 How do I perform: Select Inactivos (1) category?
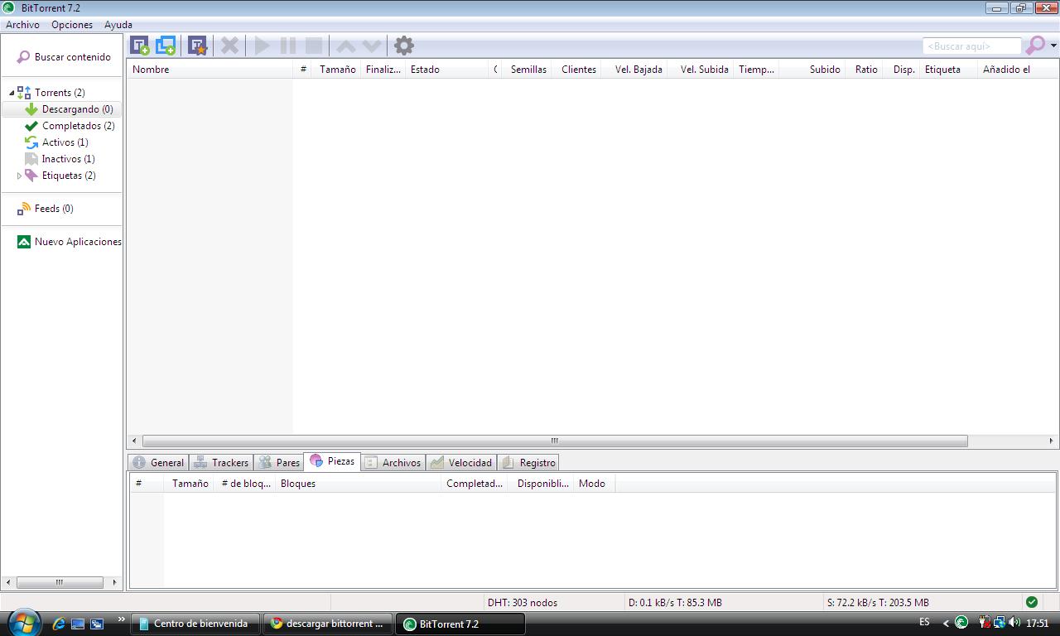tap(60, 159)
